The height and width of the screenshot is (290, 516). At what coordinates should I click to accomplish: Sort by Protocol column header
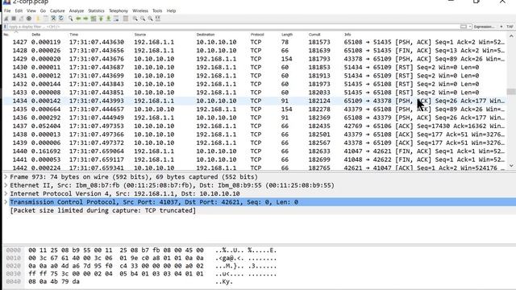(x=257, y=35)
